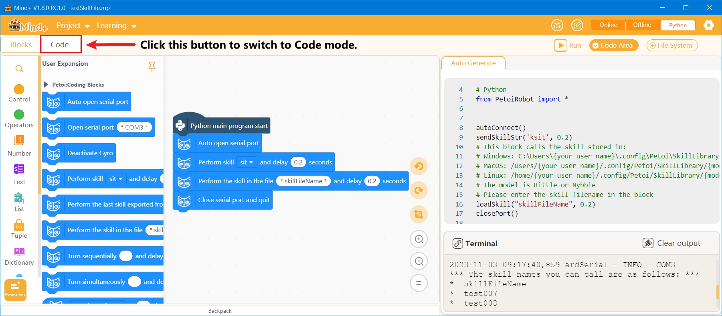
Task: Pin the User Expansion panel
Action: click(152, 67)
